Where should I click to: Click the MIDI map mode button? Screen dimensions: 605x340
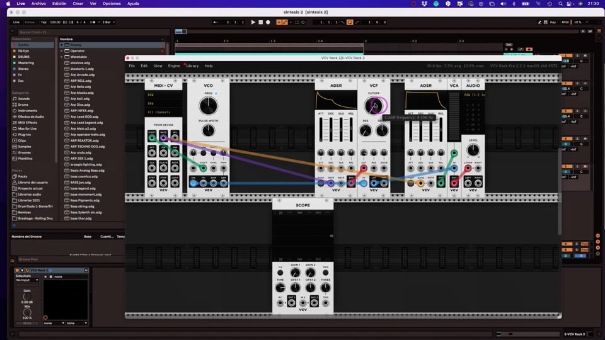(x=565, y=23)
